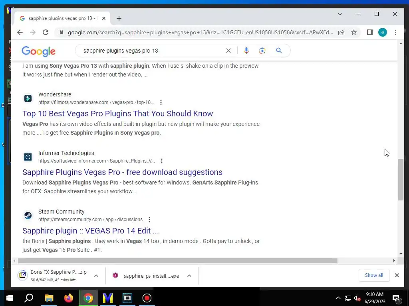Open the clock showing 9:10 AM
Image resolution: width=409 pixels, height=306 pixels.
point(375,298)
